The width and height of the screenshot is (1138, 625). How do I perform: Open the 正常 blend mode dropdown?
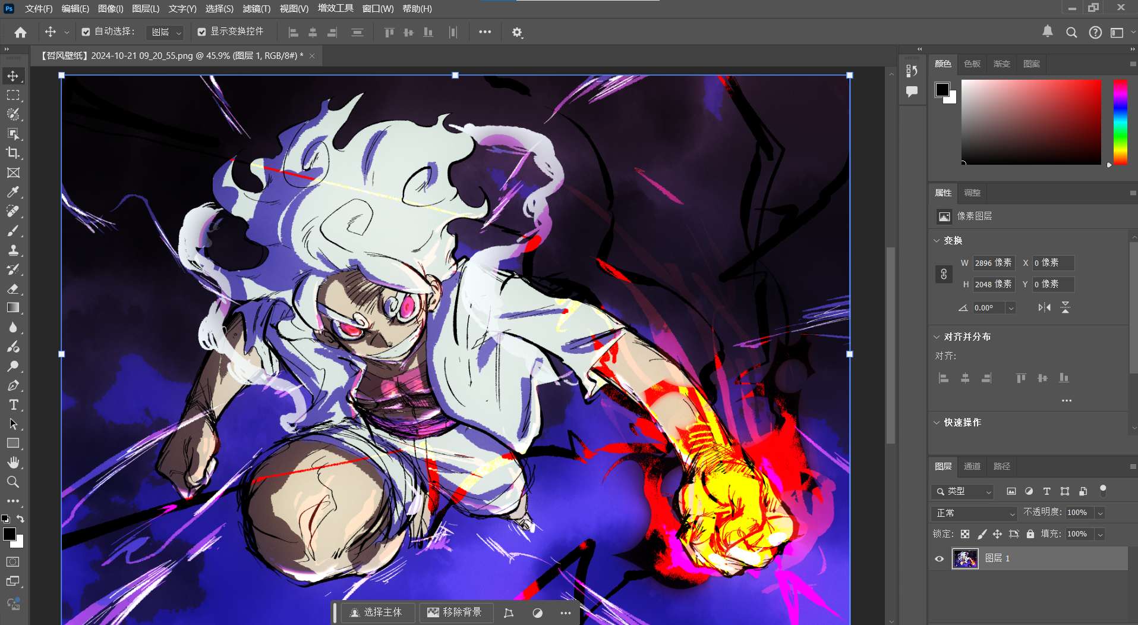click(x=975, y=513)
